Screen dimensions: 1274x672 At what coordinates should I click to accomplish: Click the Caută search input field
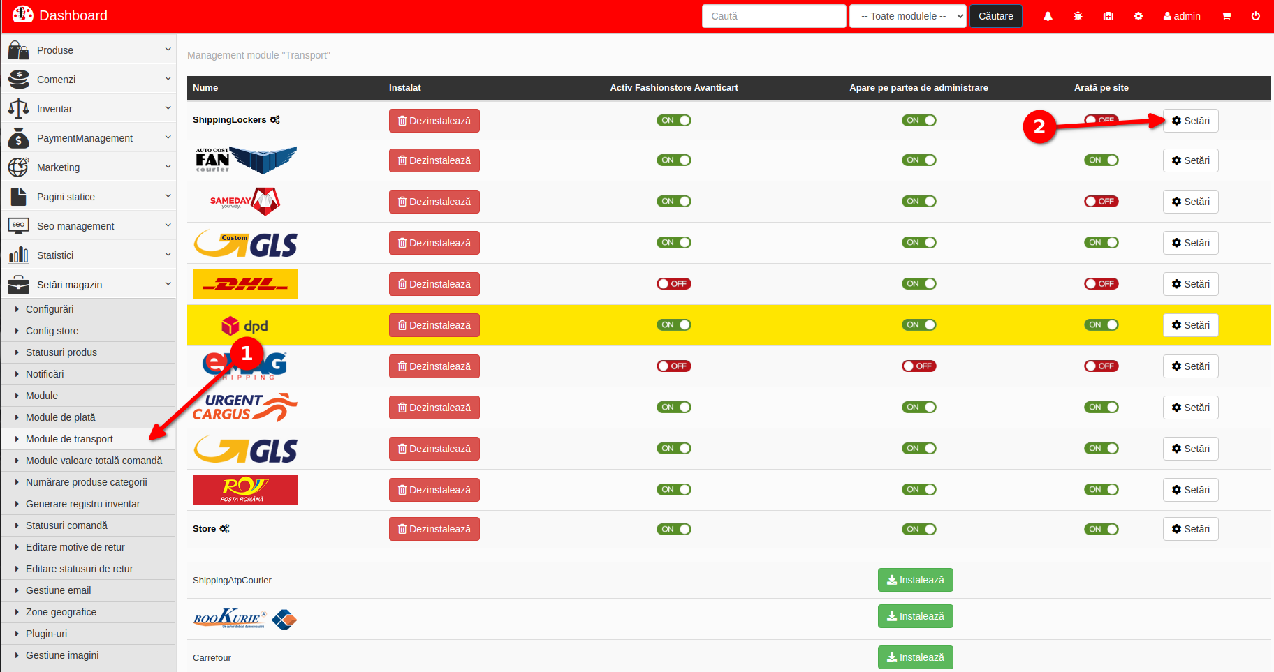(774, 16)
